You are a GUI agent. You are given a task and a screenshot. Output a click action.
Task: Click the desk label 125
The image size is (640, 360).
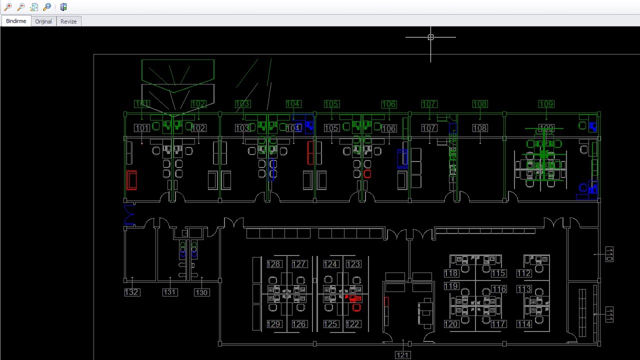[330, 324]
